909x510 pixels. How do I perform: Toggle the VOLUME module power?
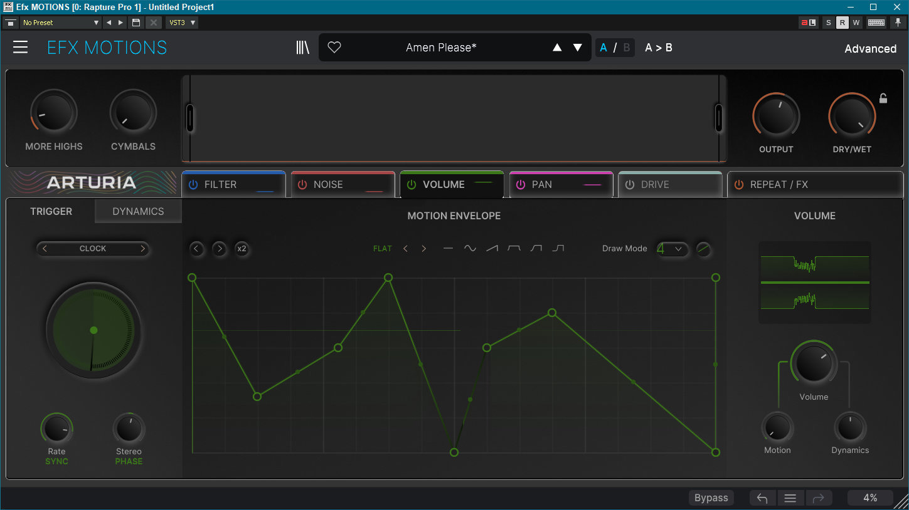click(x=412, y=185)
